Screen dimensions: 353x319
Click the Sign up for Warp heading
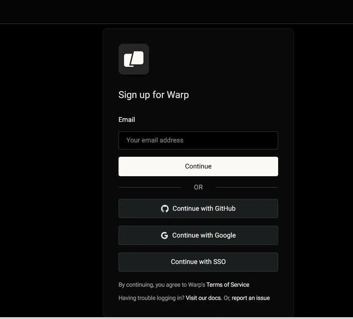click(x=153, y=95)
